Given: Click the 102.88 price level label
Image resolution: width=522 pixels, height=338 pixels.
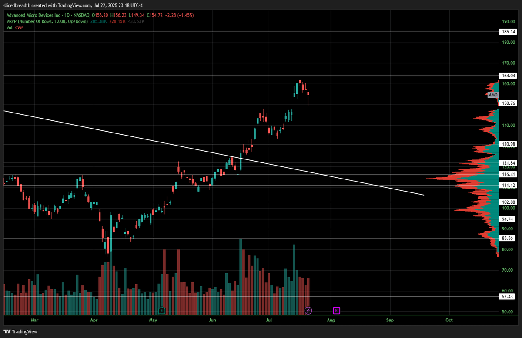Looking at the screenshot, I should point(509,202).
